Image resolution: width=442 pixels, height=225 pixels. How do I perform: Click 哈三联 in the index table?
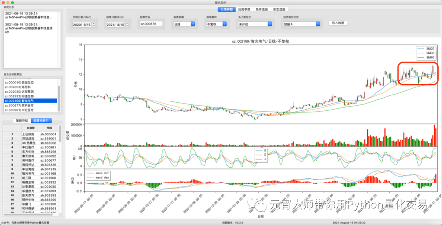pos(30,178)
